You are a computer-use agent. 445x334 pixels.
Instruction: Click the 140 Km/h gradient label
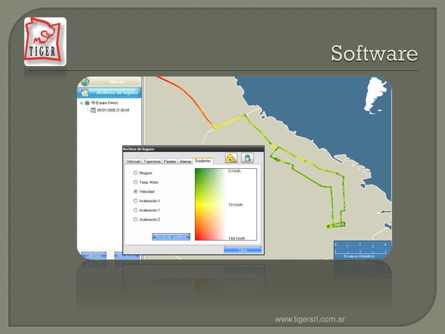coord(236,238)
